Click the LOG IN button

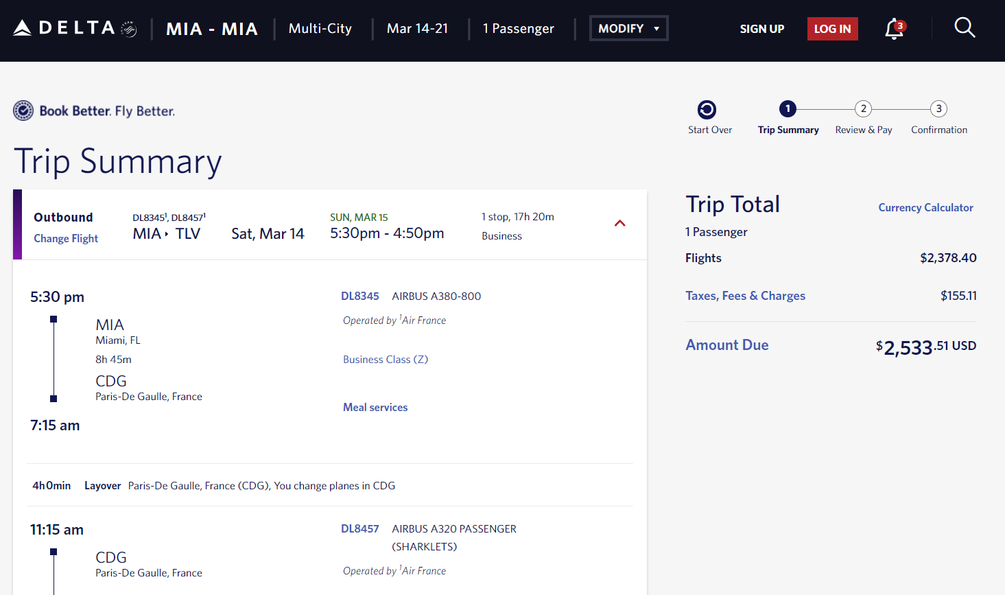[832, 29]
